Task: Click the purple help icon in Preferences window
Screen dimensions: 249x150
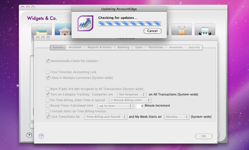Action: tap(41, 136)
